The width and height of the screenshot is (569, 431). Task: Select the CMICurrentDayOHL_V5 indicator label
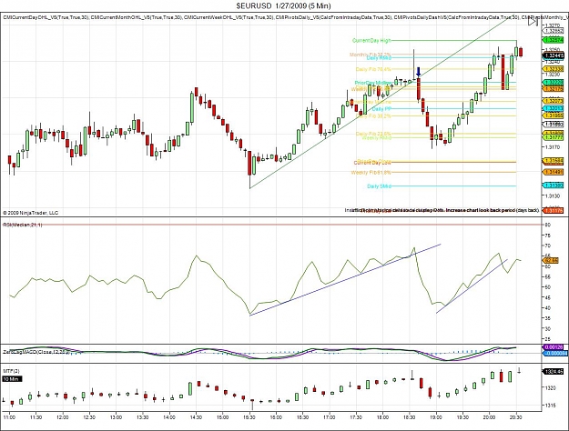[x=46, y=17]
